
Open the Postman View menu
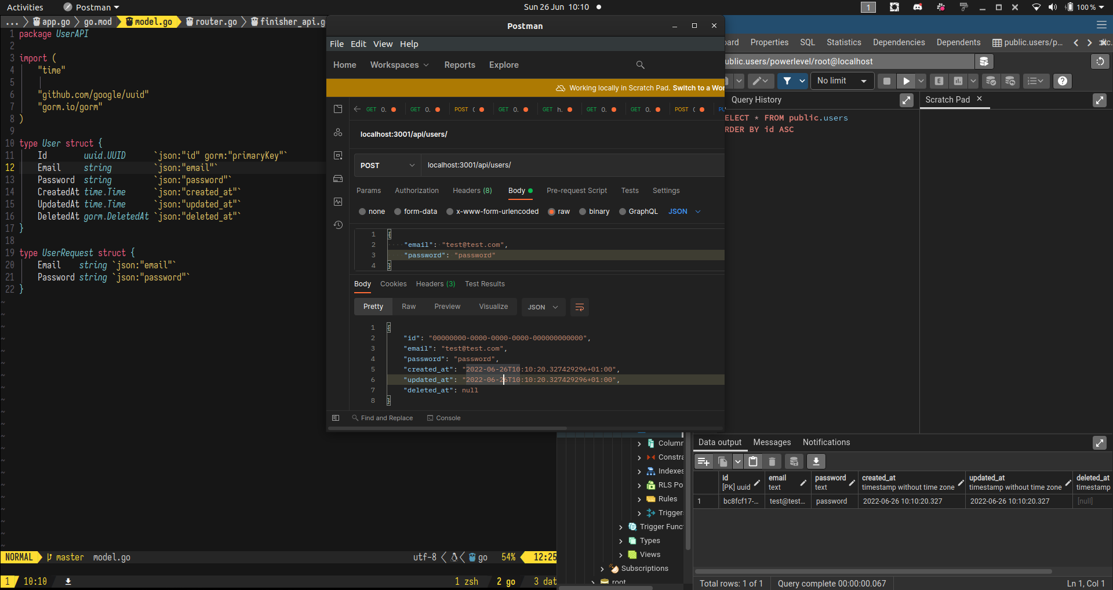click(x=383, y=44)
